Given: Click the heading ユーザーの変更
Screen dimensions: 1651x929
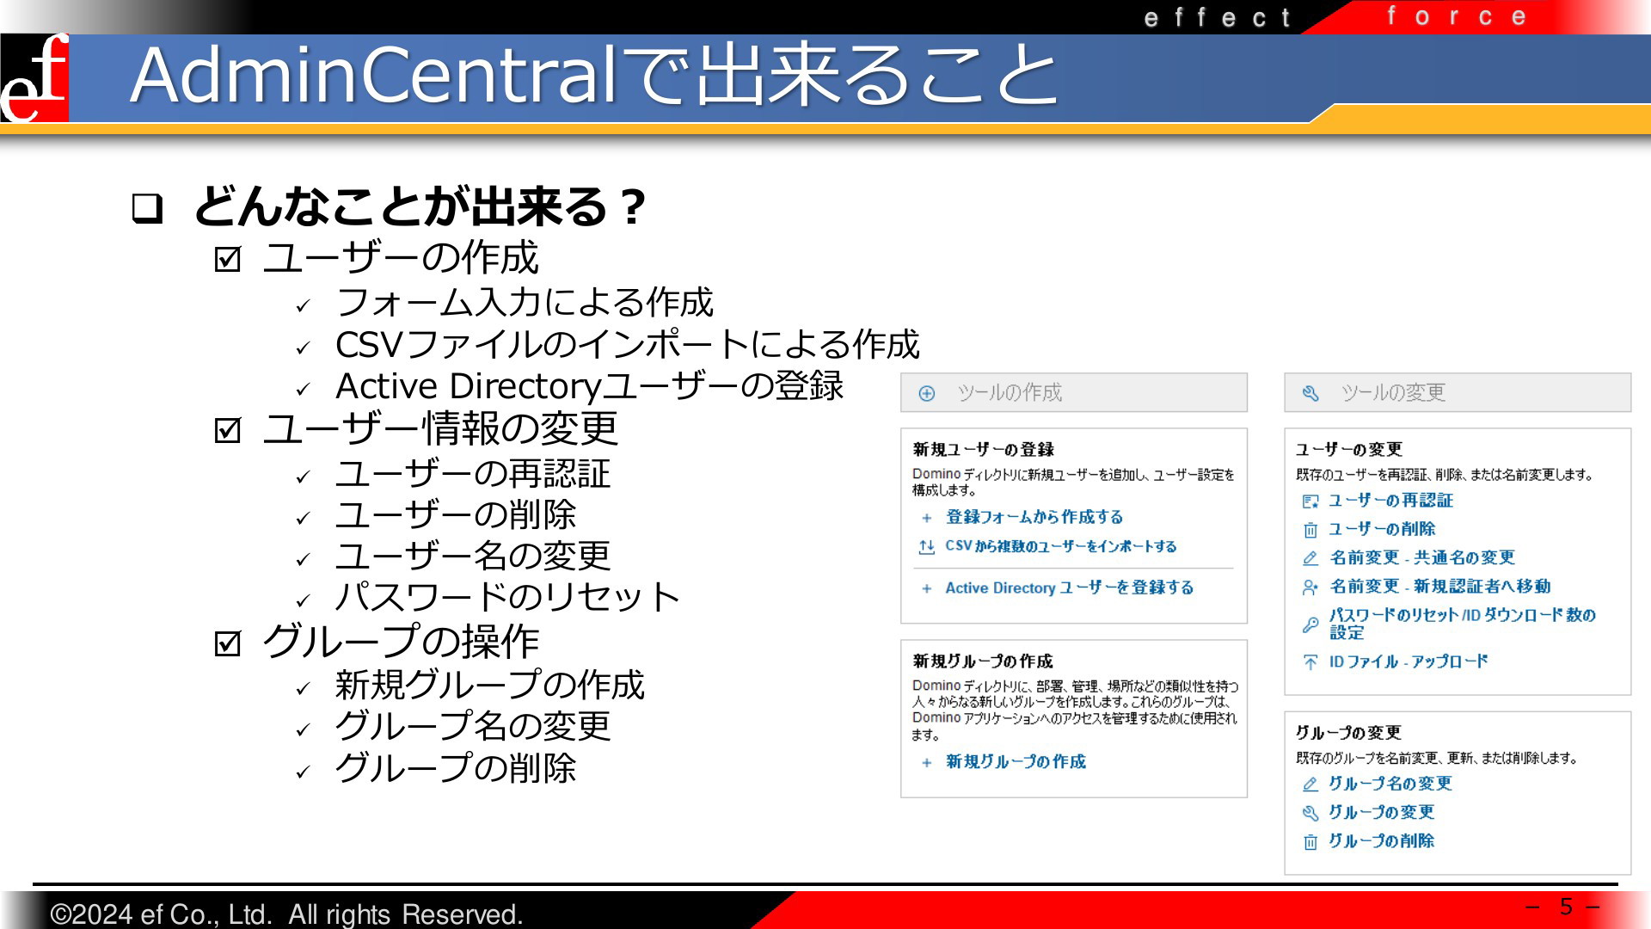Looking at the screenshot, I should point(1349,450).
